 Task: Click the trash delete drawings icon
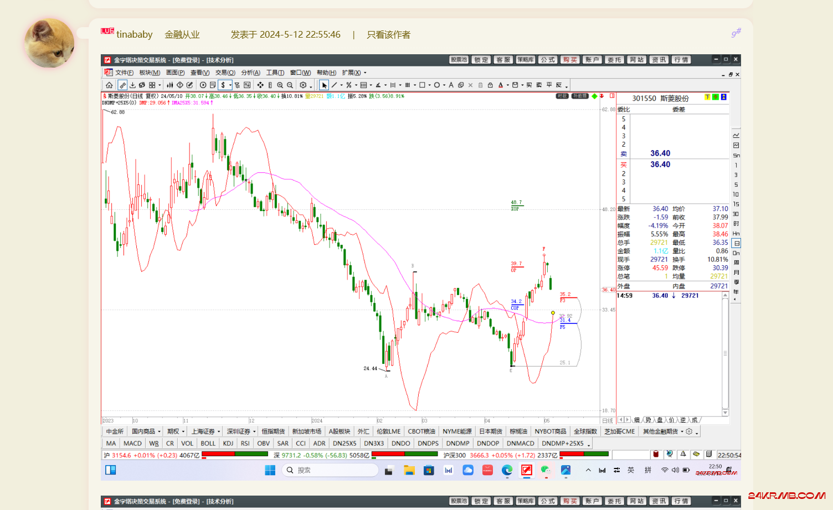[480, 85]
